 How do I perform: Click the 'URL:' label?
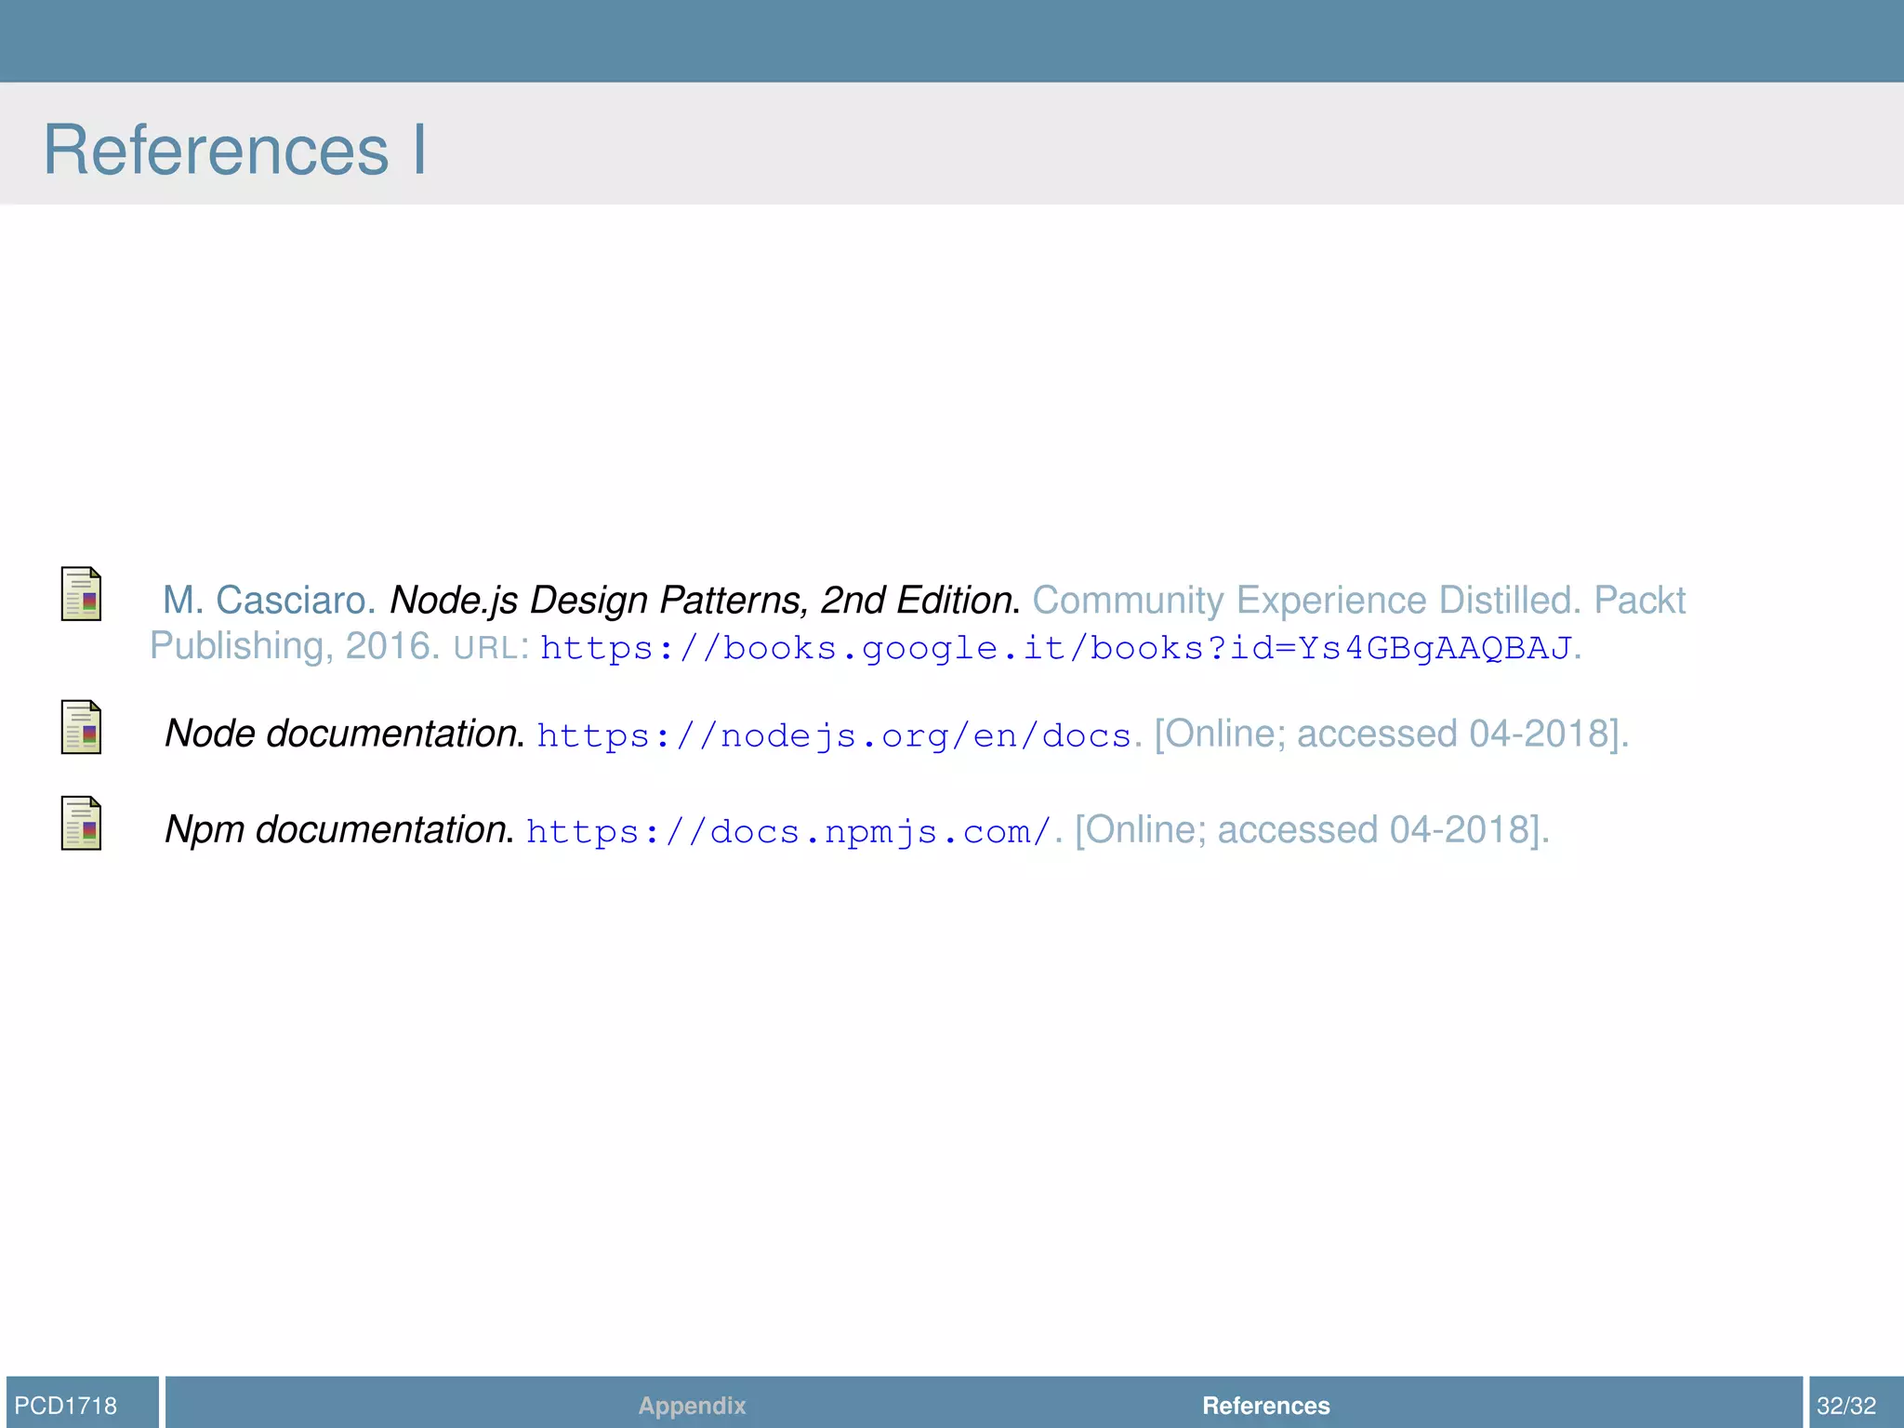coord(491,647)
